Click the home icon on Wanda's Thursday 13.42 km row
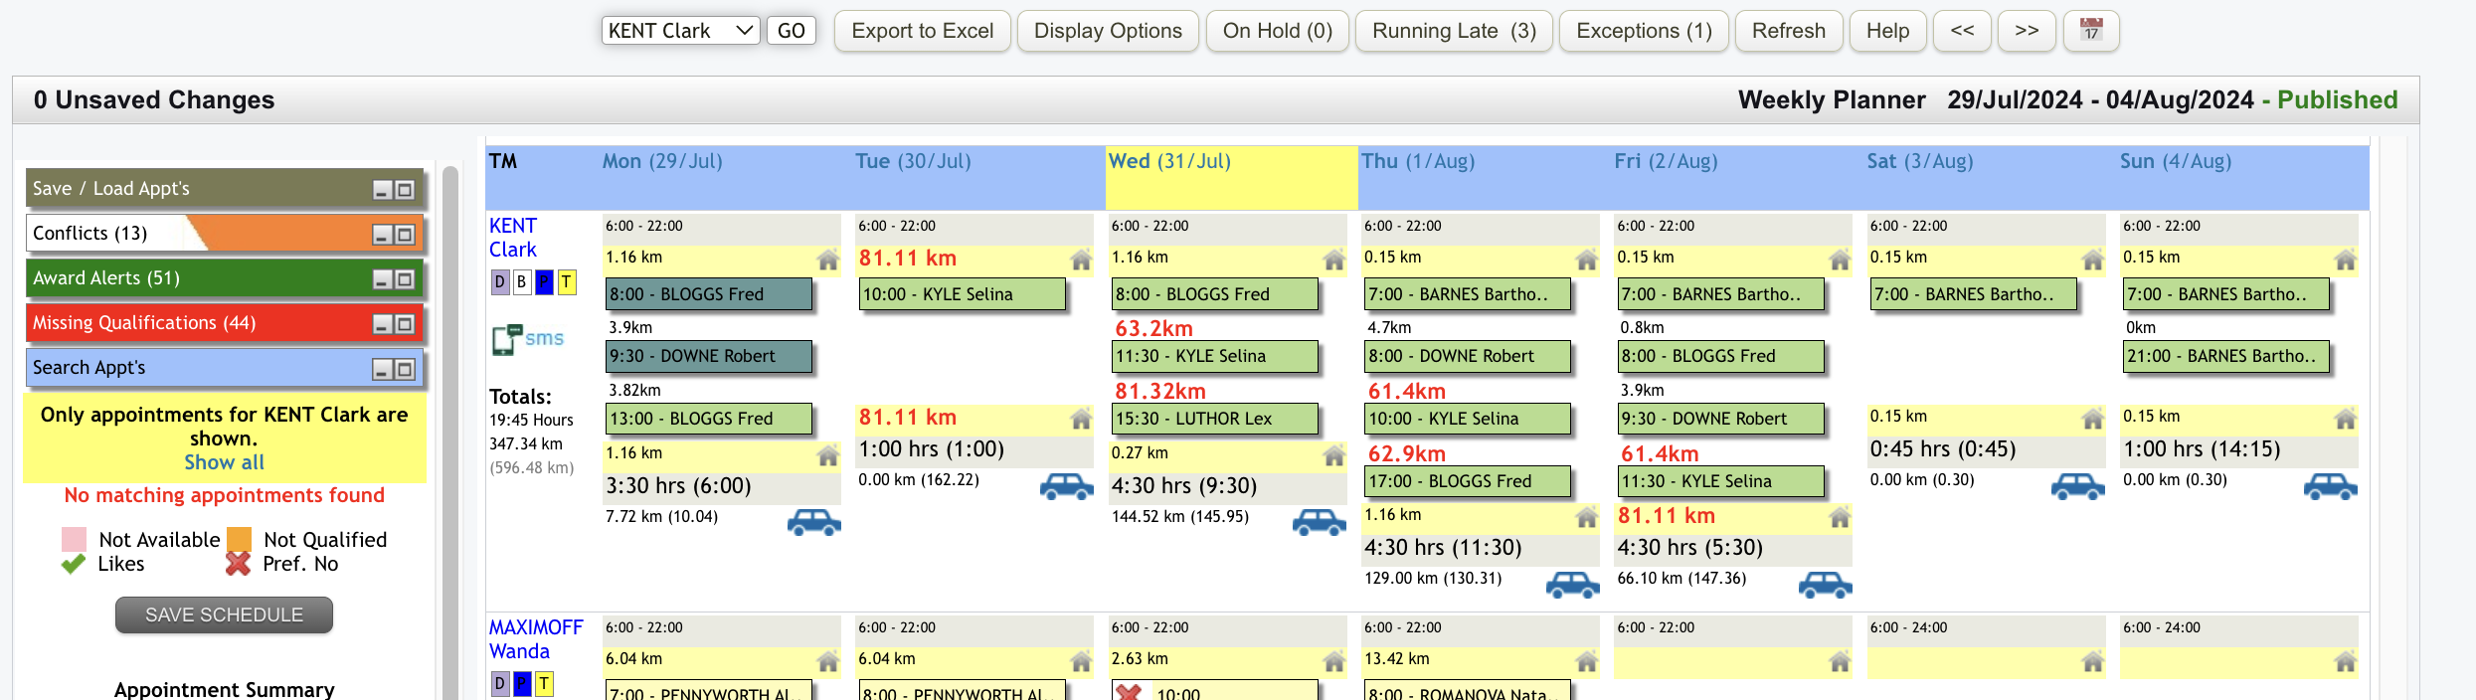Viewport: 2476px width, 700px height. tap(1587, 661)
